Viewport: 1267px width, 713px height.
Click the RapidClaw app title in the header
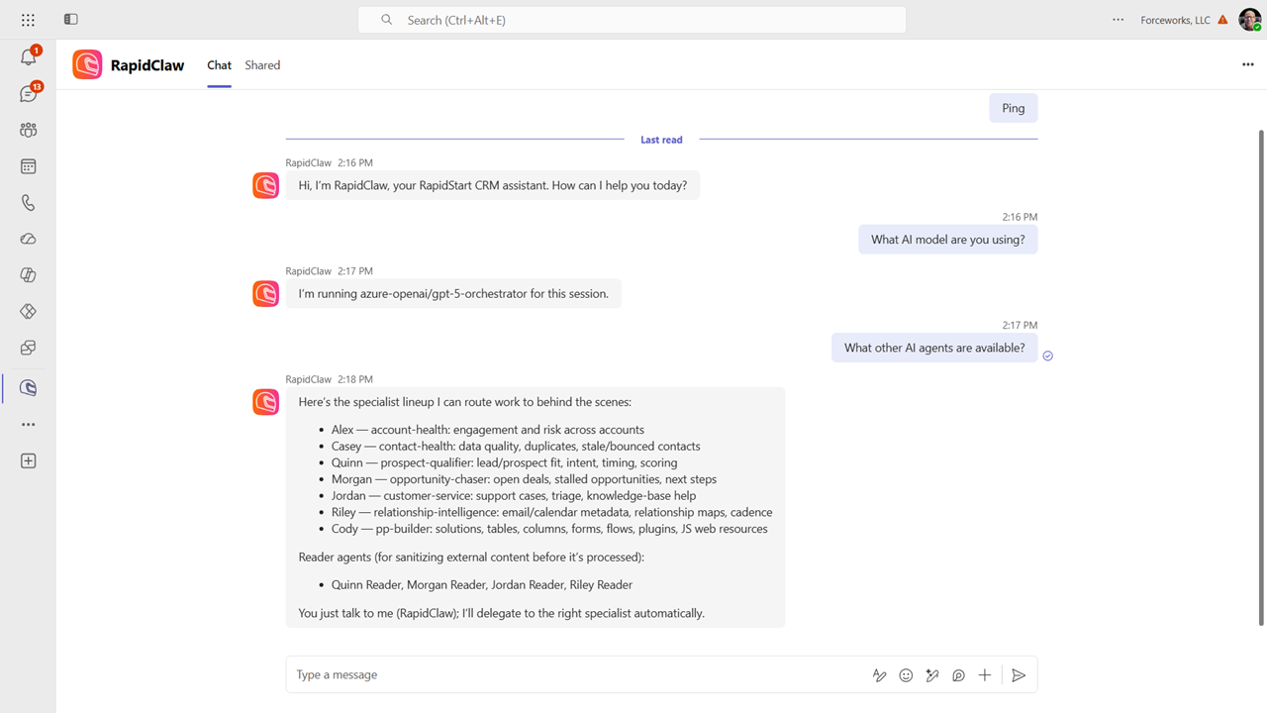click(x=147, y=65)
